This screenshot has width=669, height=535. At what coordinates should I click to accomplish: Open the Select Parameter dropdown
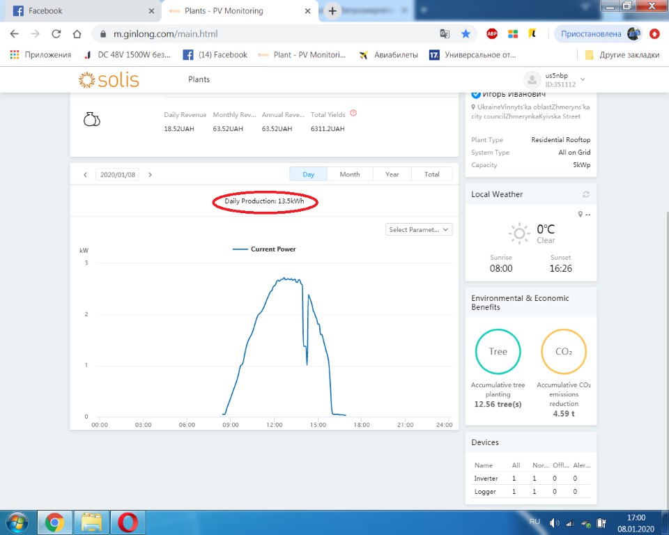[x=419, y=229]
